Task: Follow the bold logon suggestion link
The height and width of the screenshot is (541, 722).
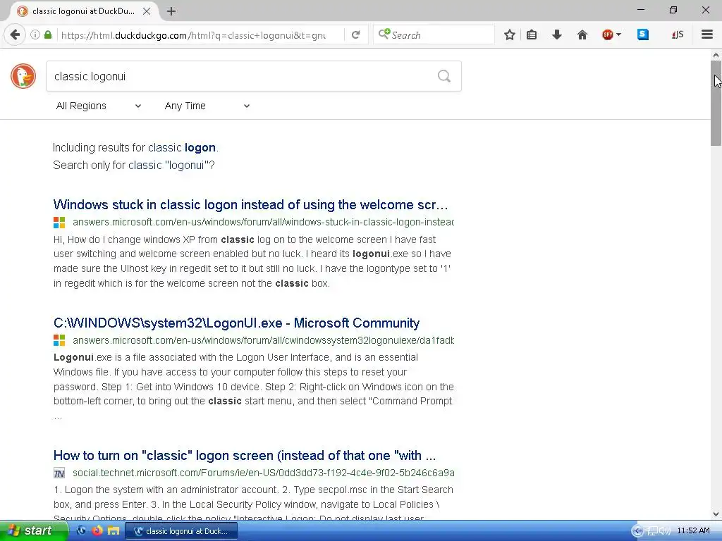Action: [200, 148]
